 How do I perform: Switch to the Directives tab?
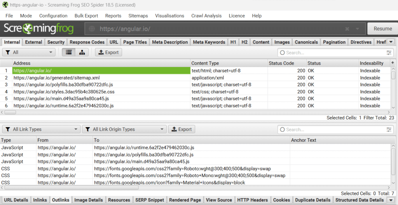click(361, 42)
